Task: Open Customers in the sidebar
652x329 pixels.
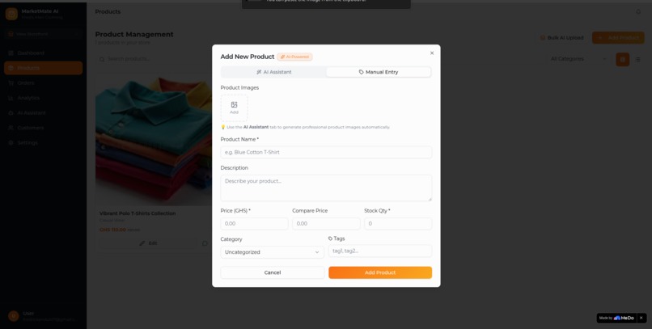Action: click(43, 128)
